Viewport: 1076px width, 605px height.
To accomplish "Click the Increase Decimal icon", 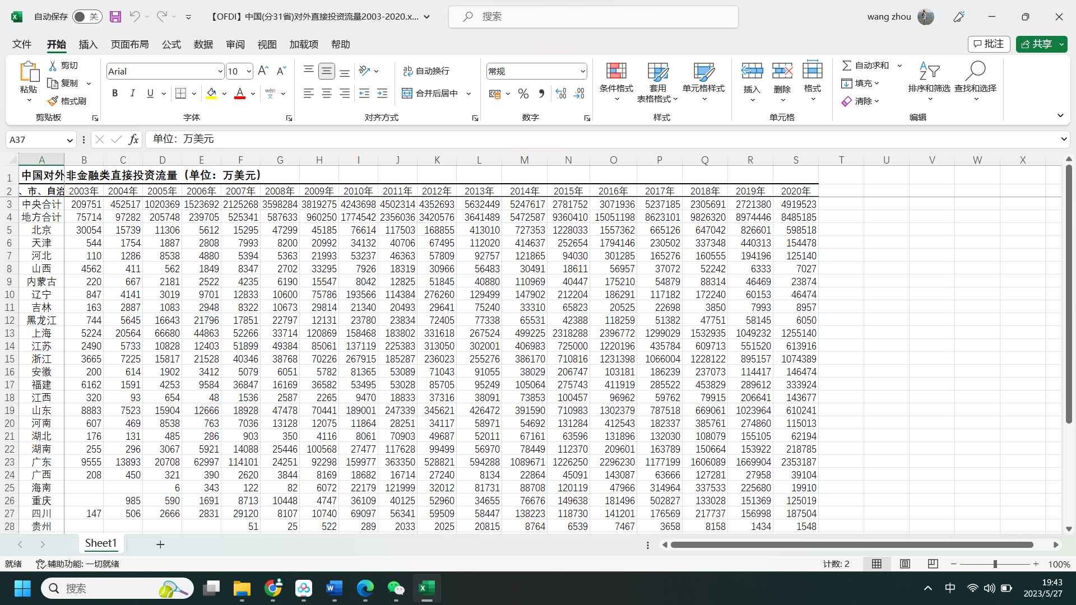I will [561, 94].
